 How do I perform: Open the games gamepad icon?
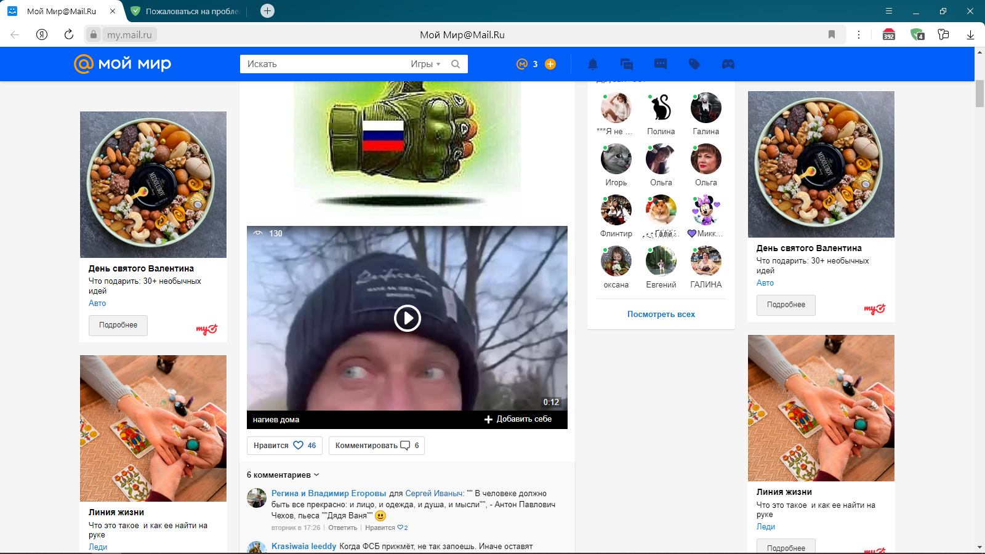click(728, 63)
